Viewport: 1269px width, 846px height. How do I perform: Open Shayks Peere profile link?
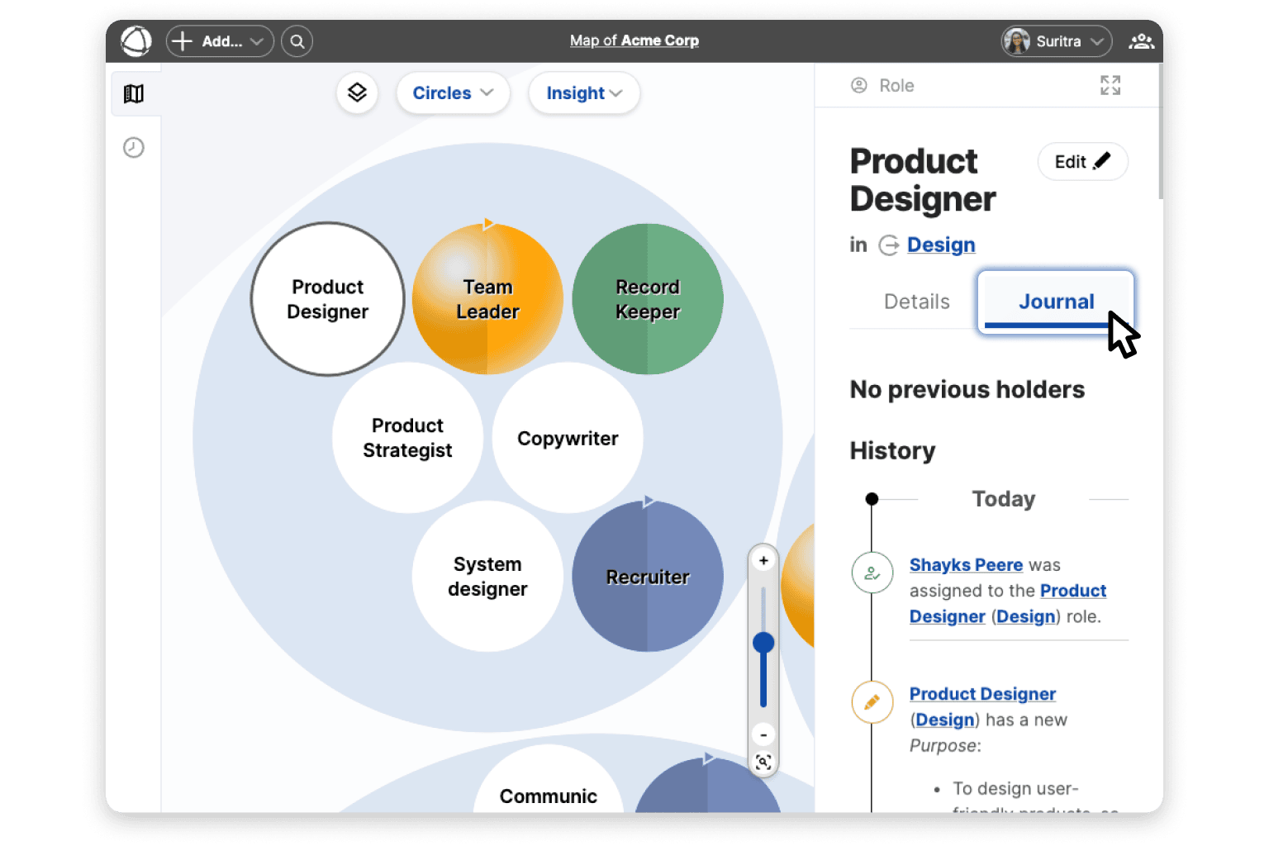pyautogui.click(x=966, y=565)
